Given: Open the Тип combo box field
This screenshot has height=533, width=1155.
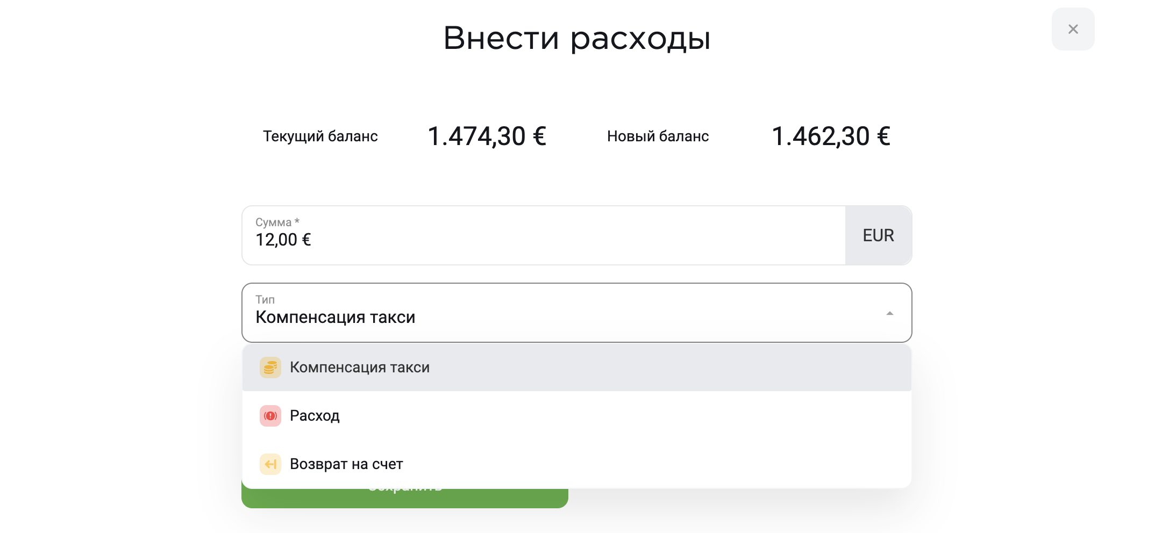Looking at the screenshot, I should click(576, 313).
